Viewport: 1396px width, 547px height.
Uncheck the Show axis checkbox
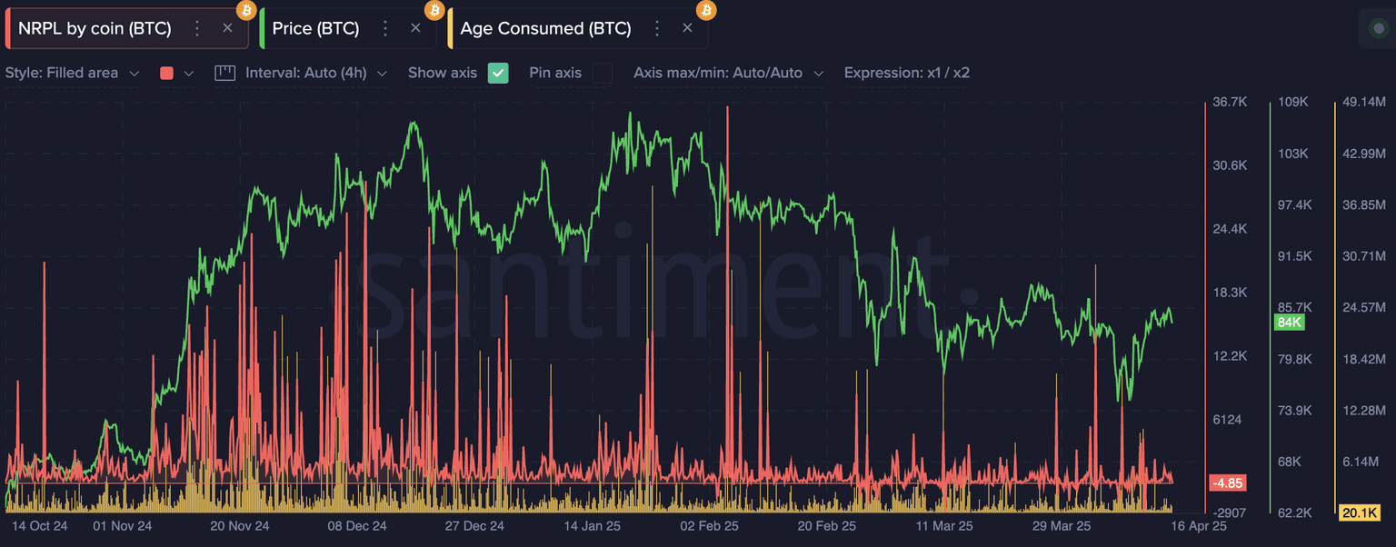click(498, 73)
